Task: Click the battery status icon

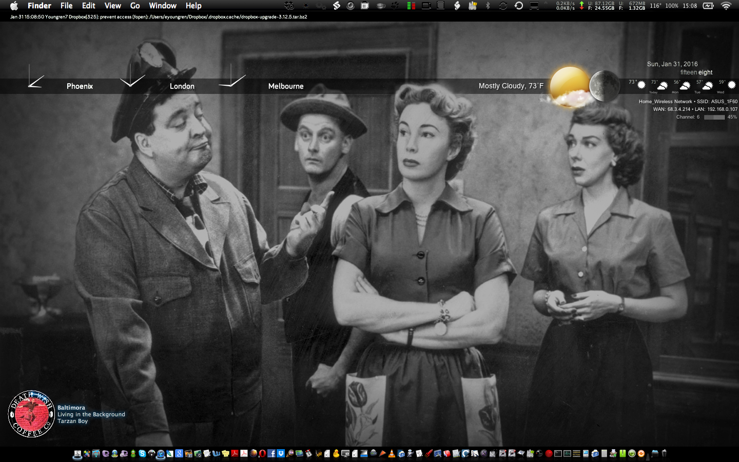Action: pos(708,6)
